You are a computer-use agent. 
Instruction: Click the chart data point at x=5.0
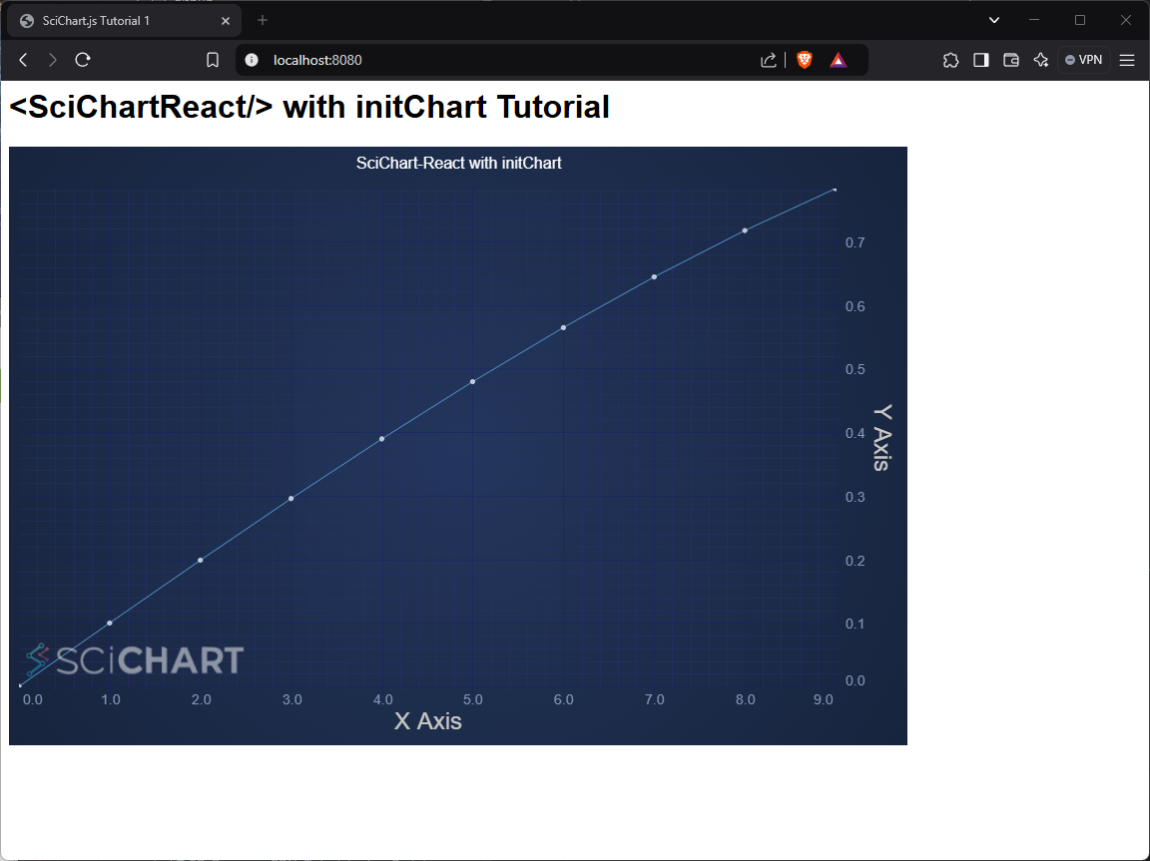pos(472,381)
